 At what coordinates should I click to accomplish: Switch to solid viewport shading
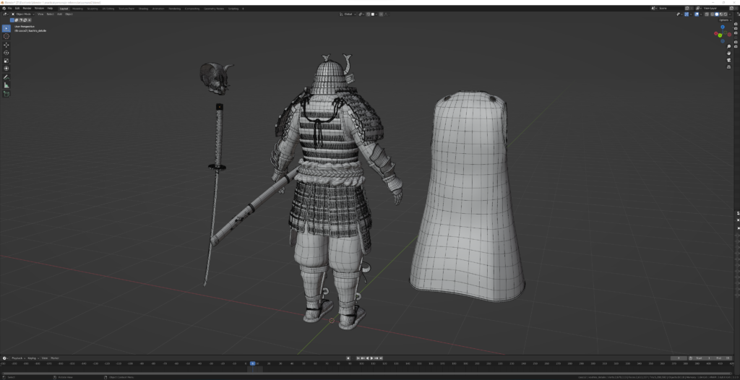click(x=717, y=14)
